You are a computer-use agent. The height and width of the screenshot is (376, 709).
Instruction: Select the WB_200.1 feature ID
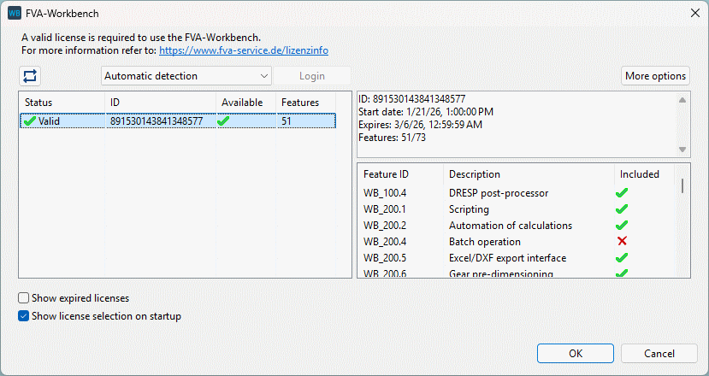tap(384, 209)
